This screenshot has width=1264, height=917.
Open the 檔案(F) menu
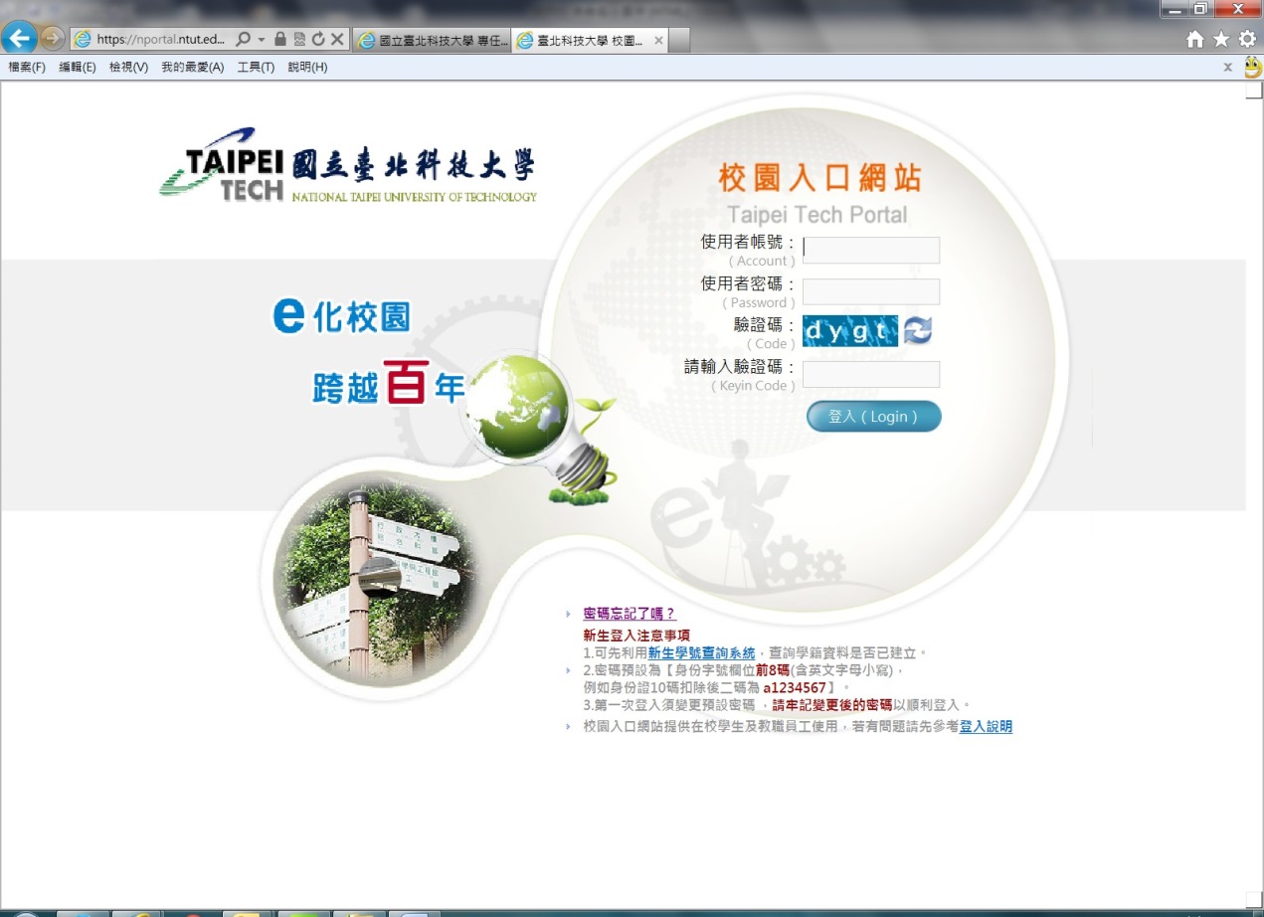tap(27, 68)
